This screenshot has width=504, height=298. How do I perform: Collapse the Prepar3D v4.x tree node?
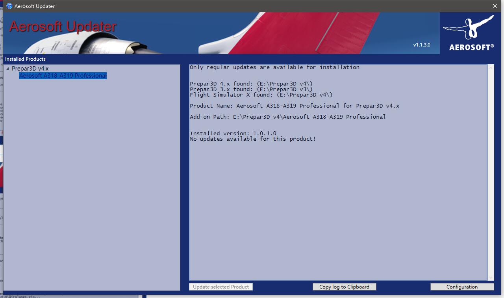pos(8,69)
